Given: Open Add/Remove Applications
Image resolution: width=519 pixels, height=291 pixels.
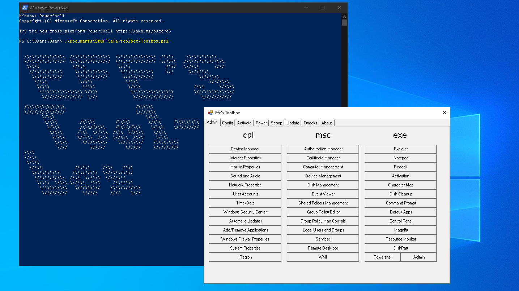Looking at the screenshot, I should click(x=245, y=230).
